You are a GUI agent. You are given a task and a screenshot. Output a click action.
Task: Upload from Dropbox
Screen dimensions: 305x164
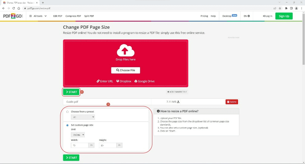coord(124,81)
